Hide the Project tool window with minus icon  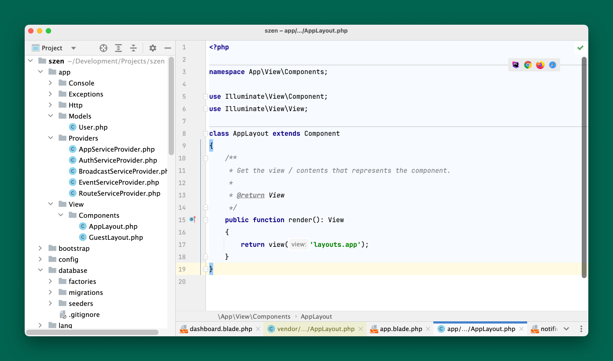(167, 48)
